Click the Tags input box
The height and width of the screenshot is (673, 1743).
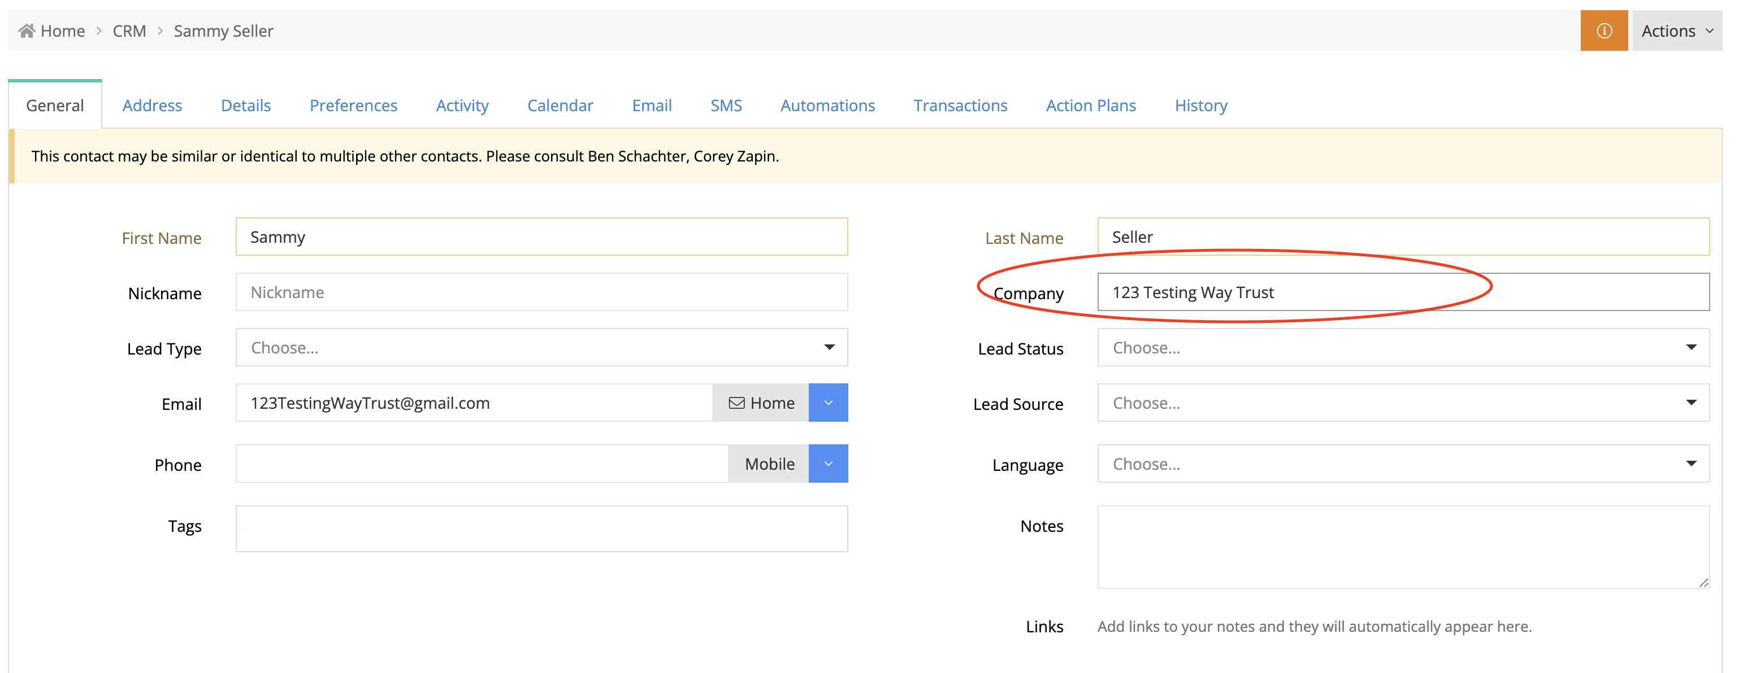tap(541, 528)
